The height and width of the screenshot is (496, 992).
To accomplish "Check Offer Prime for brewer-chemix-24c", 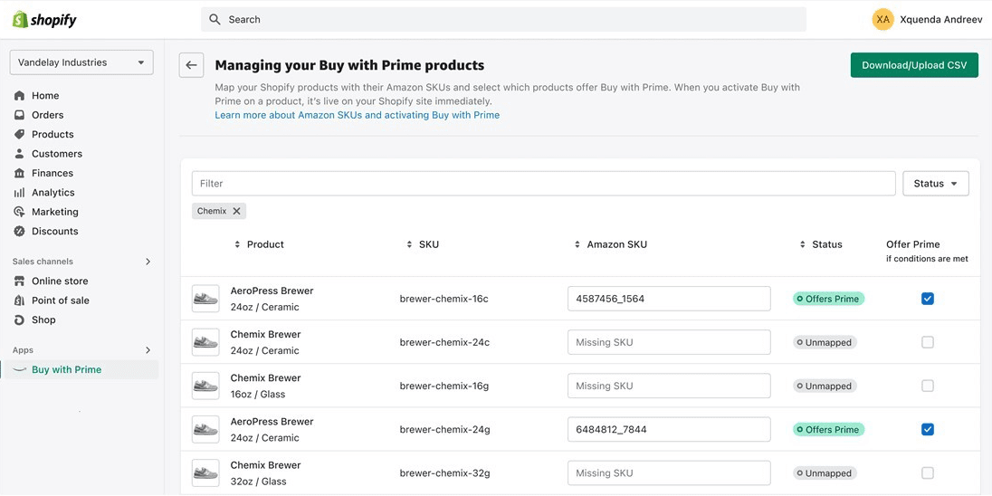I will point(928,342).
